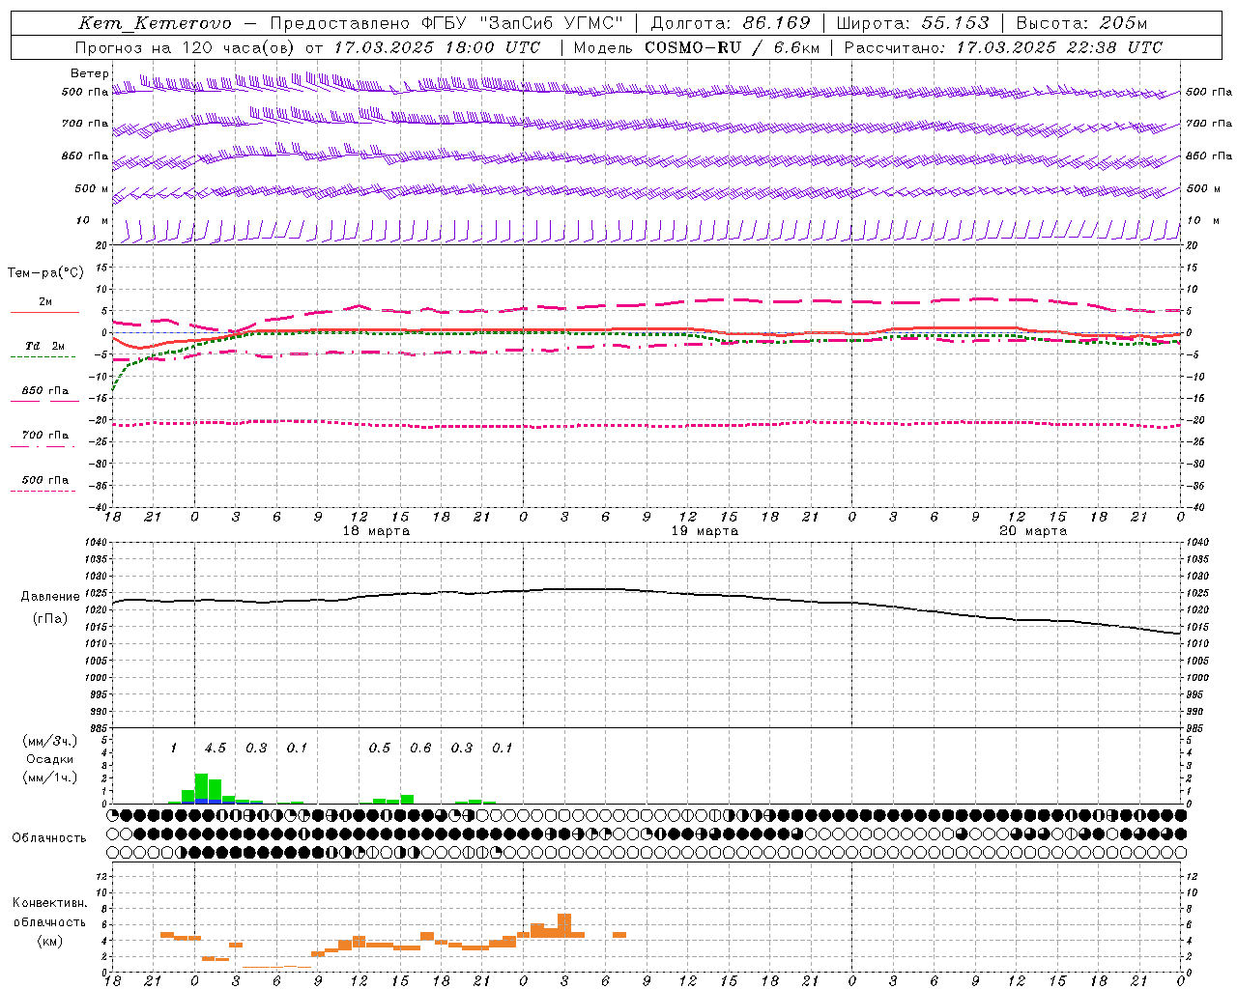Click the tallest orange convective cloud bar
Image resolution: width=1237 pixels, height=989 pixels.
[564, 925]
